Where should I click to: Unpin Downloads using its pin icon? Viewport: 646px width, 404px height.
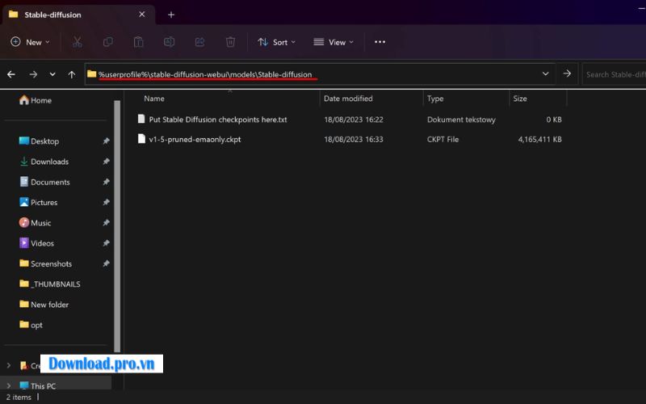click(106, 162)
